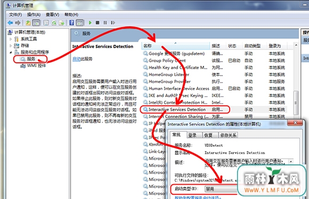The height and width of the screenshot is (199, 309).
Task: Select 计算机管理(本地) root node
Action: (30, 32)
